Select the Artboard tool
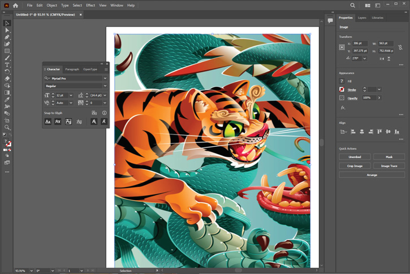This screenshot has width=410, height=274. [x=7, y=120]
